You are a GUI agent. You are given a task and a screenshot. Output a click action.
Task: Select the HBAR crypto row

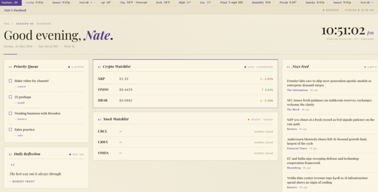(185, 100)
